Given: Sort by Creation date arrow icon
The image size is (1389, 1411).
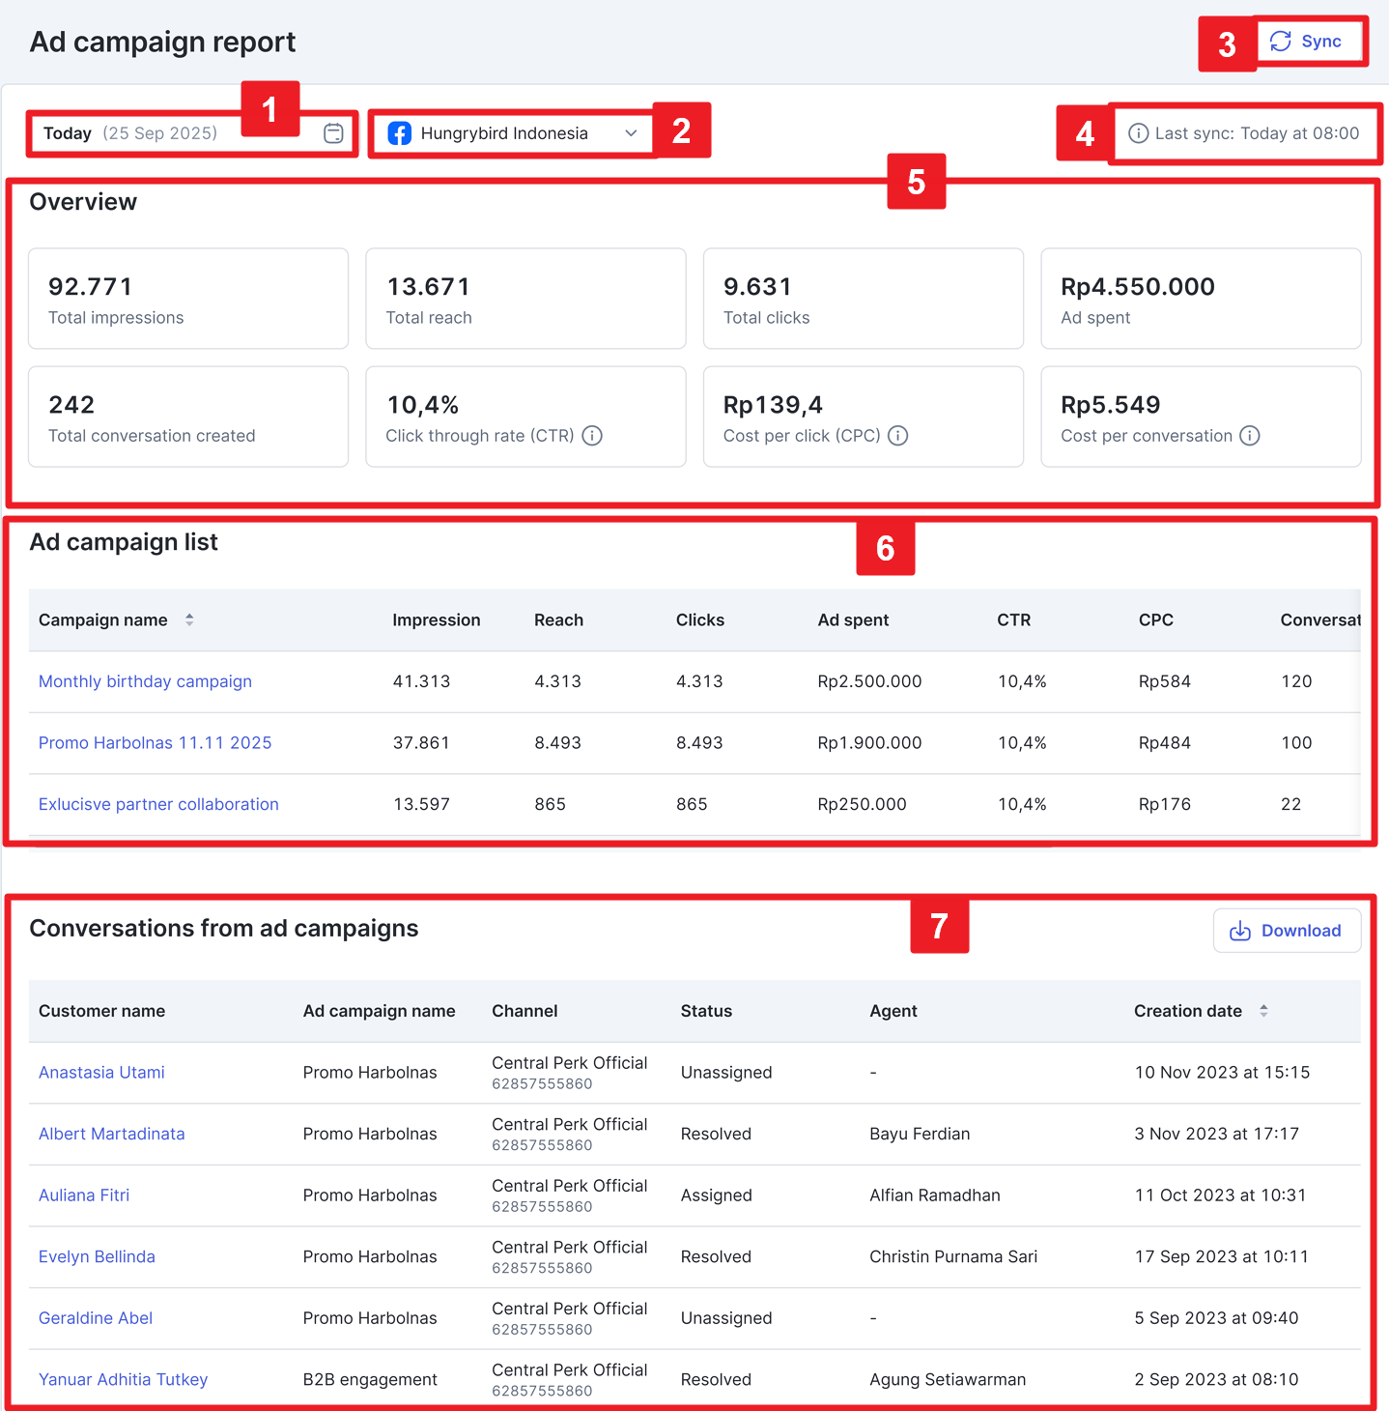Looking at the screenshot, I should [1263, 1011].
